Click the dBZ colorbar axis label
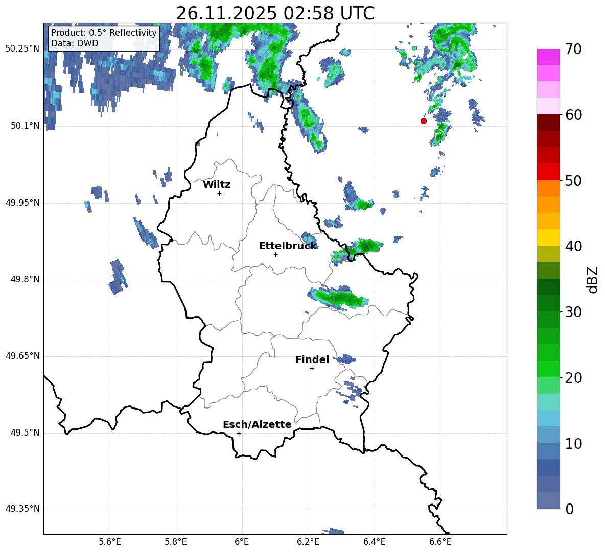The image size is (605, 552). pyautogui.click(x=592, y=279)
